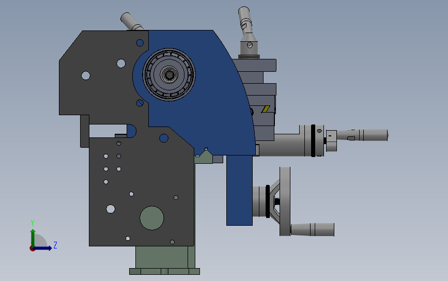Pick the blue hole below the lower-left of the bearing

point(140,103)
